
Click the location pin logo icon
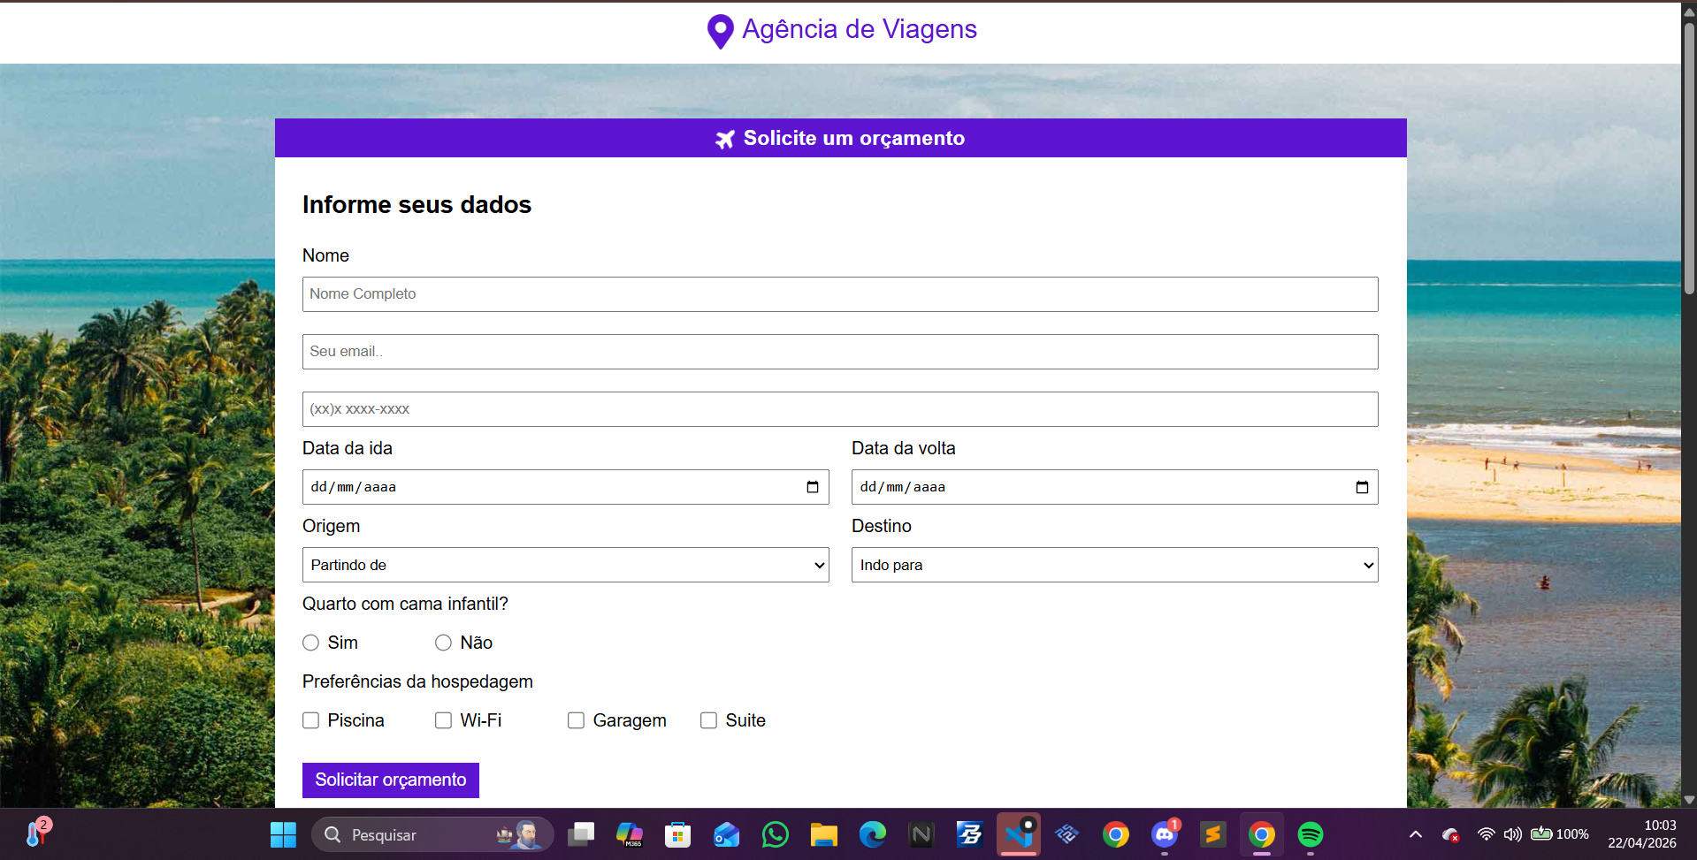tap(721, 32)
